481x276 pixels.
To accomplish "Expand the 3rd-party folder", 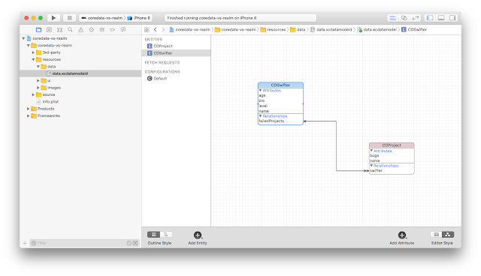I will [x=33, y=52].
